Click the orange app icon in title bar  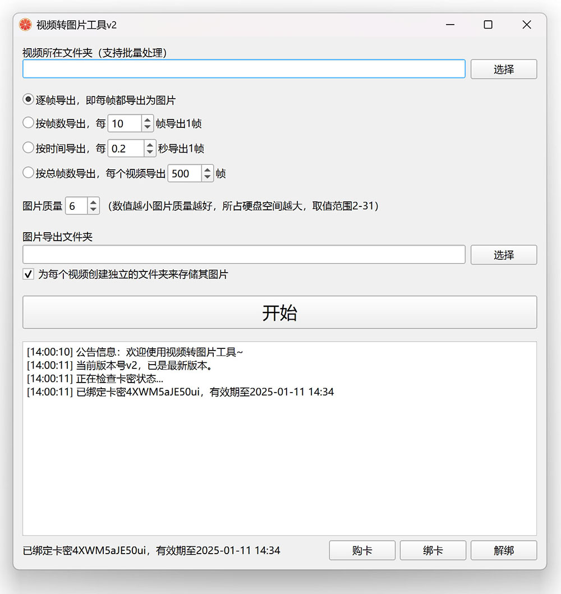[x=25, y=25]
